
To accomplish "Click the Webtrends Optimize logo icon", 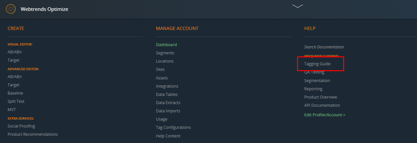I will pyautogui.click(x=11, y=9).
